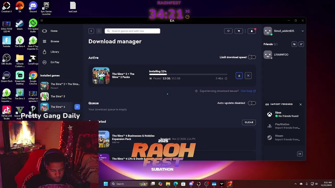Open Streamlabs Desktop shortcut

20,78
